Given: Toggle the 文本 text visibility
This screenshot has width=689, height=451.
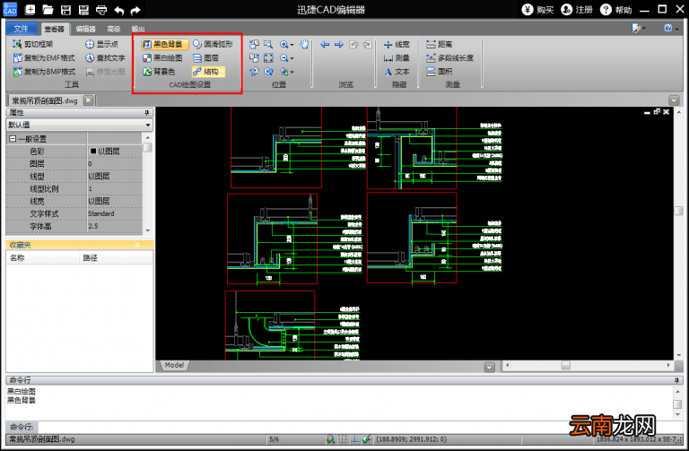Looking at the screenshot, I should [x=397, y=72].
